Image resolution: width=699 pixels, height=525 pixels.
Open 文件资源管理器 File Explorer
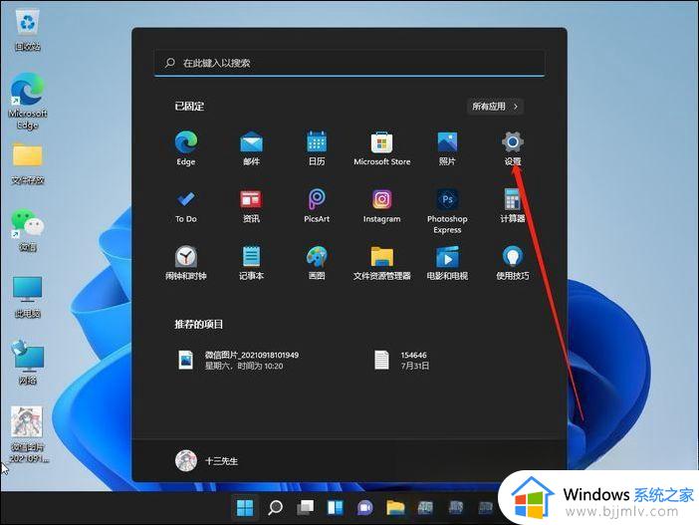pyautogui.click(x=382, y=263)
